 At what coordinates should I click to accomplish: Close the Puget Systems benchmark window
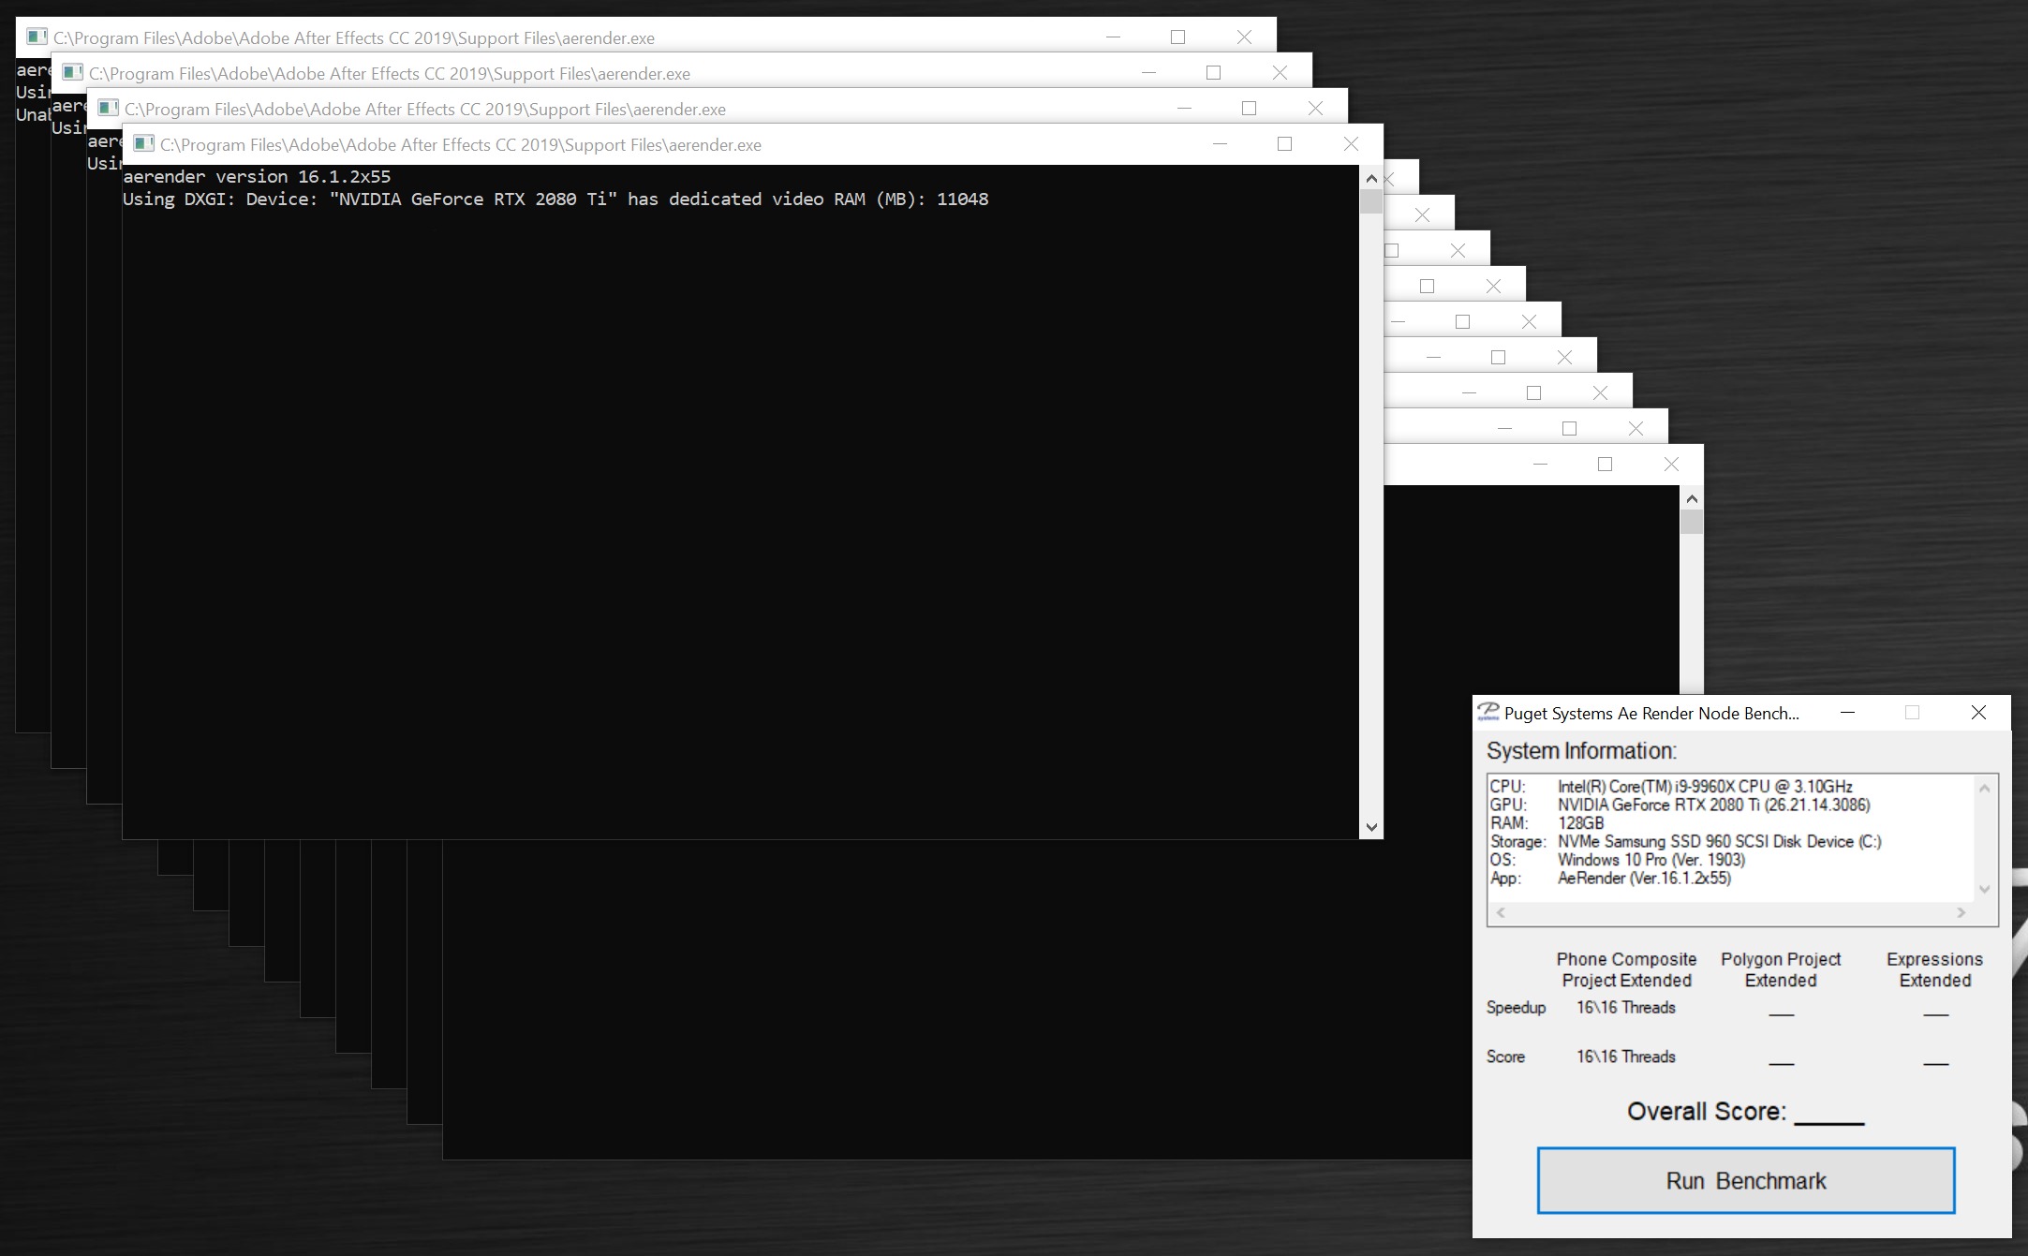tap(1978, 713)
